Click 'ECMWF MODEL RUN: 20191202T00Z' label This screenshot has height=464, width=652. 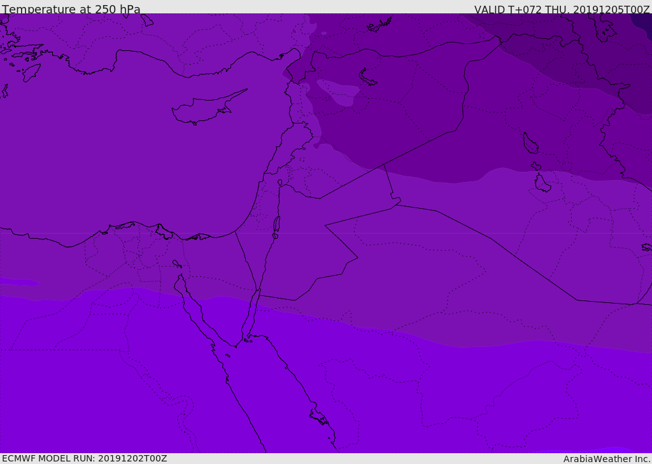pos(85,458)
